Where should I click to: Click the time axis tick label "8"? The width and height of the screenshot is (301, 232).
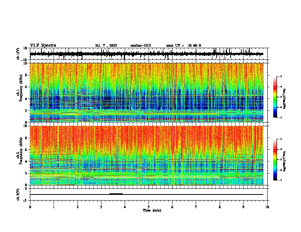[x=220, y=207]
